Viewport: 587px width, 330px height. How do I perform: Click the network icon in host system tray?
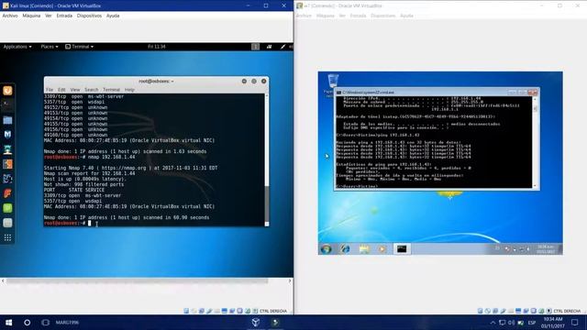click(x=502, y=323)
